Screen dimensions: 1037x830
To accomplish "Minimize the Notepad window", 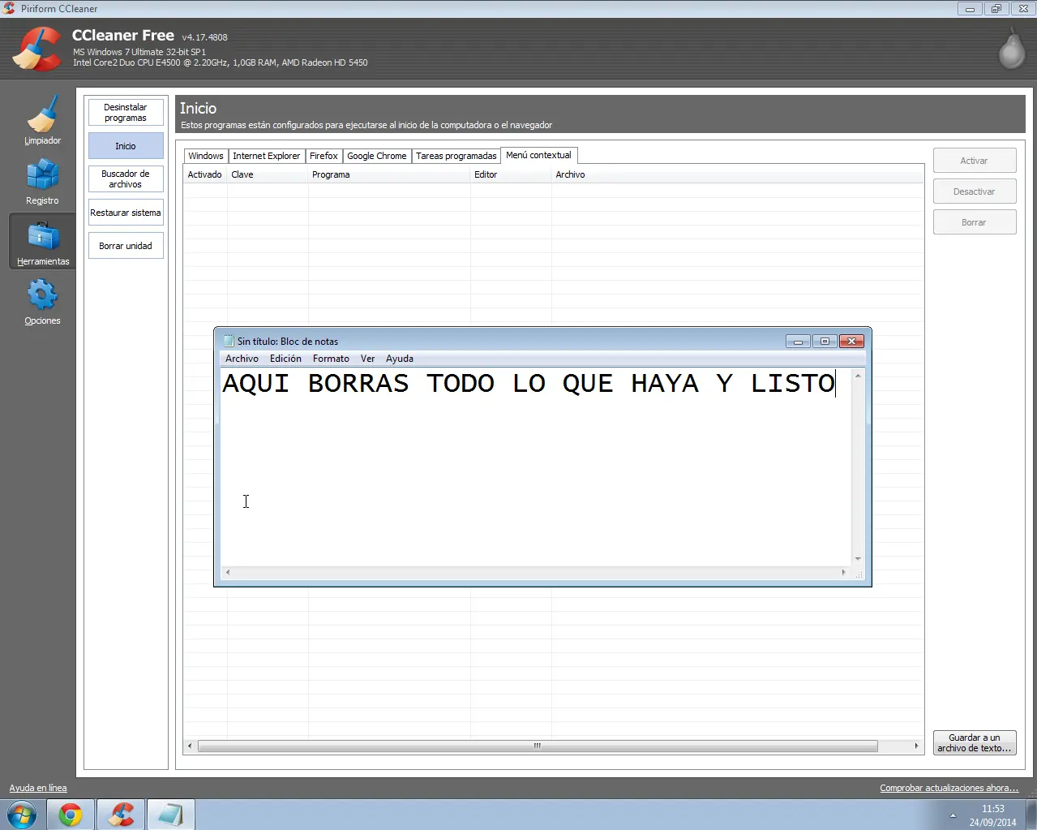I will 798,342.
